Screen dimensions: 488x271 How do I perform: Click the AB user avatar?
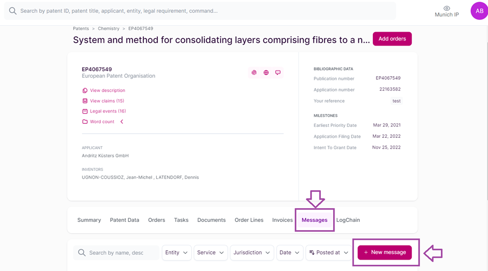click(479, 11)
